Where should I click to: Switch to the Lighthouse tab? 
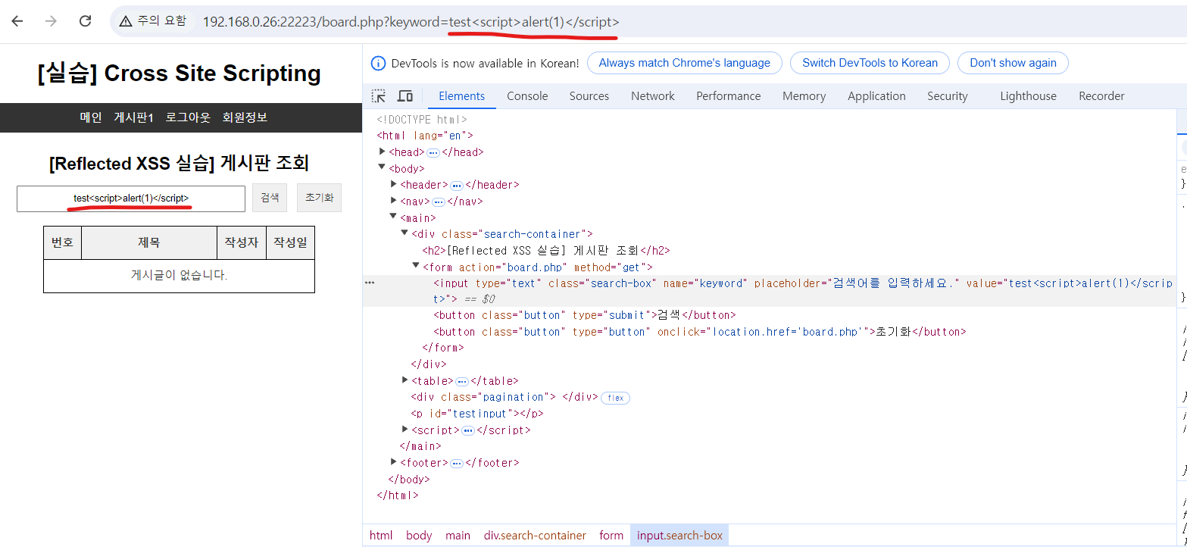click(x=1028, y=96)
